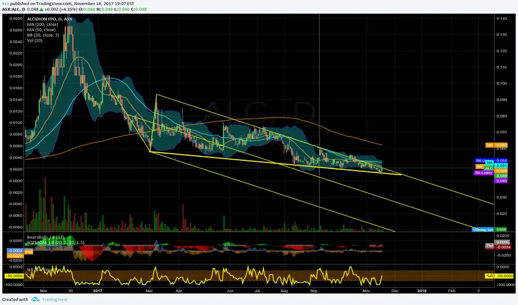Click the purple "0.045" value label
This screenshot has height=305, width=518.
(501, 181)
